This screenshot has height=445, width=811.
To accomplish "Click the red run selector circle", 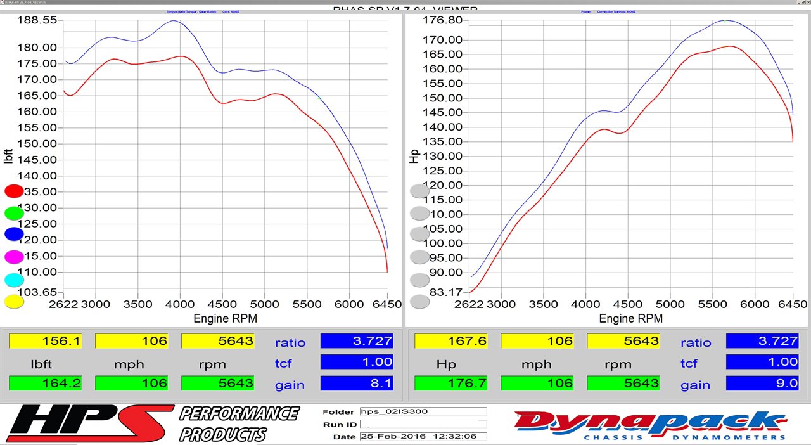I will (x=14, y=191).
